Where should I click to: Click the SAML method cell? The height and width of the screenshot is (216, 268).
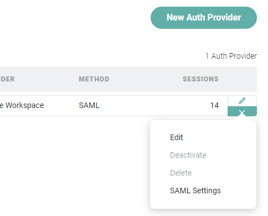(x=89, y=105)
